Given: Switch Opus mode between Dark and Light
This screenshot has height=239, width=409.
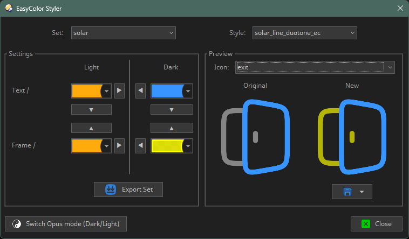Looking at the screenshot, I should [x=66, y=224].
